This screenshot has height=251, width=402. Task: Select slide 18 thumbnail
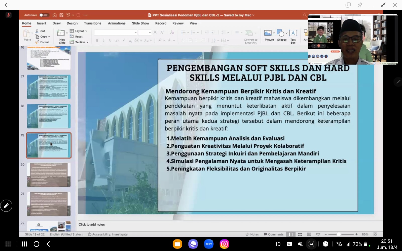(x=49, y=116)
